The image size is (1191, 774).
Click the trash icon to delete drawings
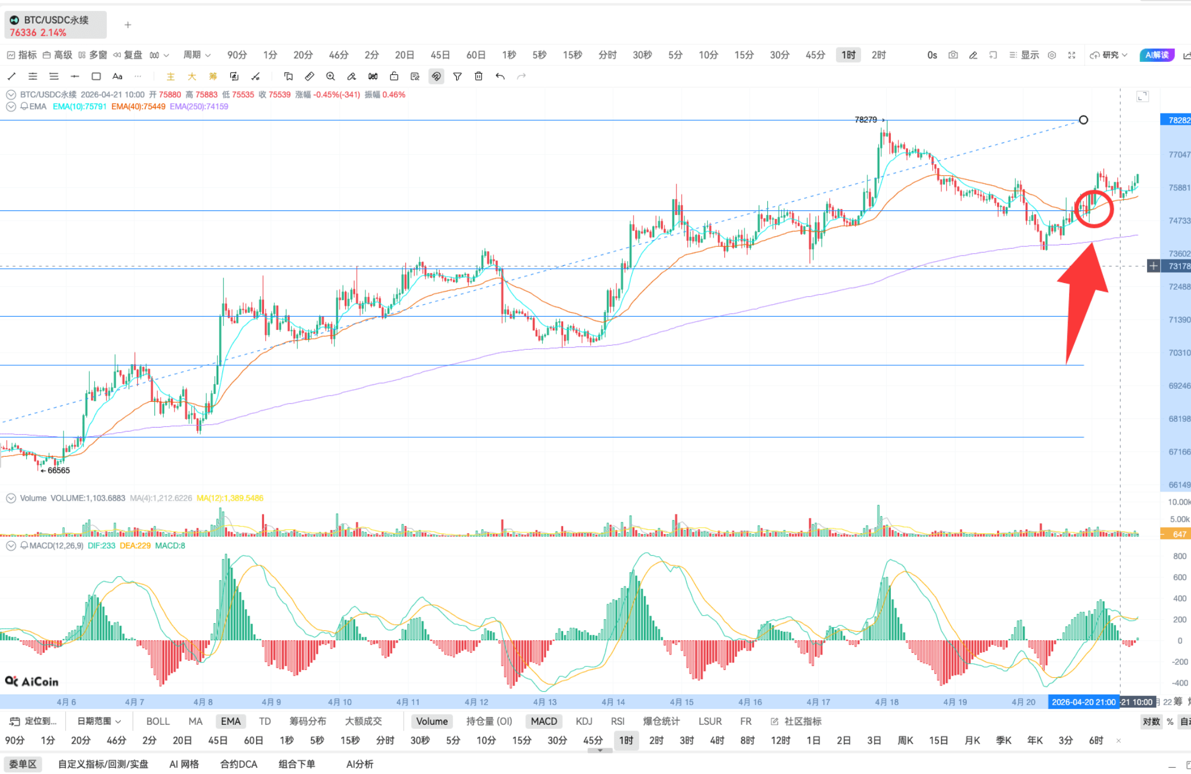tap(478, 76)
